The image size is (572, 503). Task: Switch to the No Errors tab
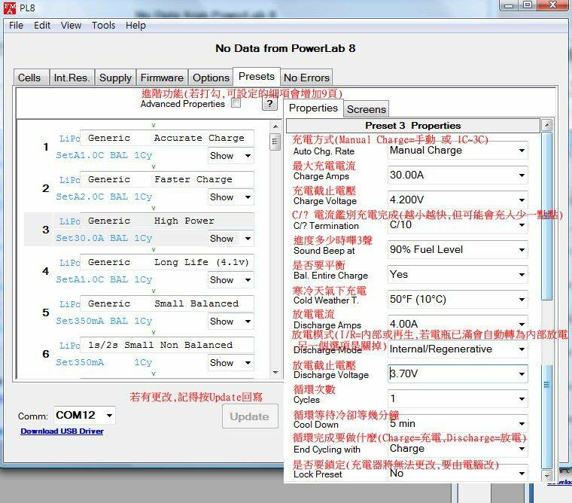pos(306,78)
